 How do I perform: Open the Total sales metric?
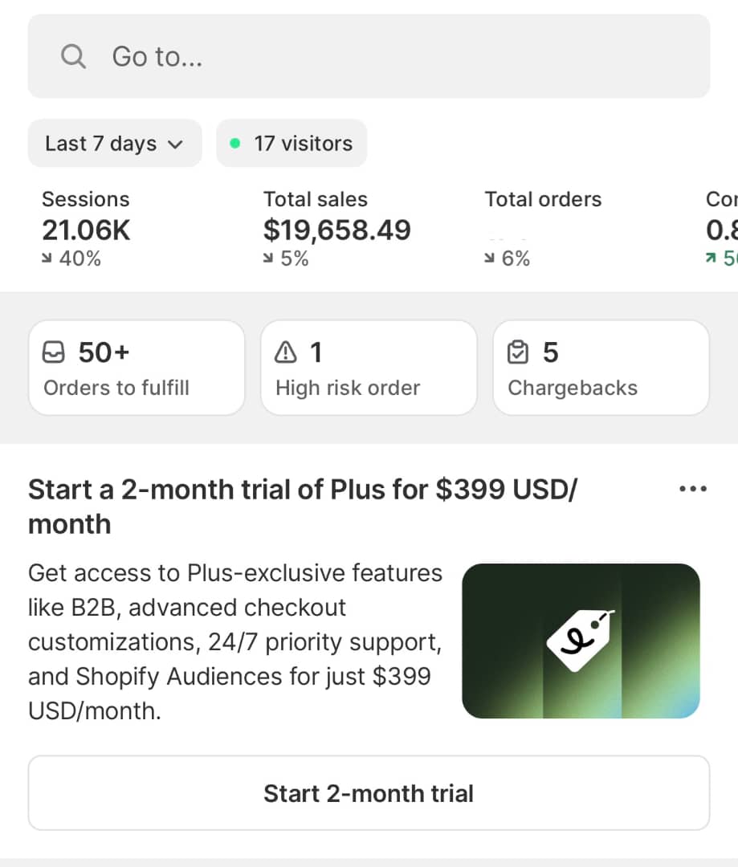(336, 230)
